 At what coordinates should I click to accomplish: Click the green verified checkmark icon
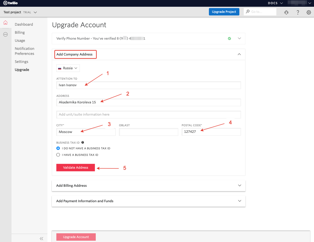click(229, 38)
